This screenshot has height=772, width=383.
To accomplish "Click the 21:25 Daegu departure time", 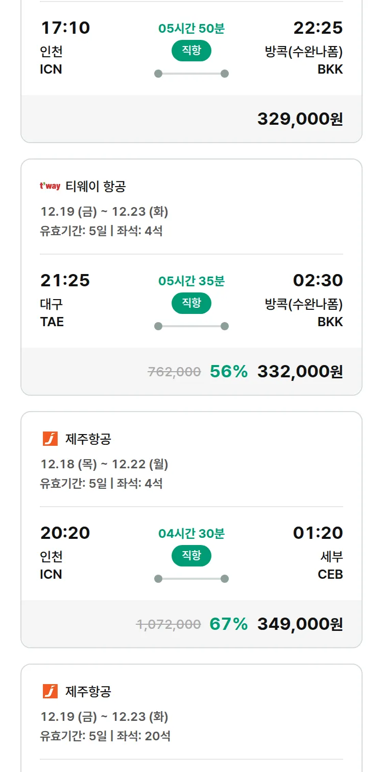I will (x=65, y=280).
